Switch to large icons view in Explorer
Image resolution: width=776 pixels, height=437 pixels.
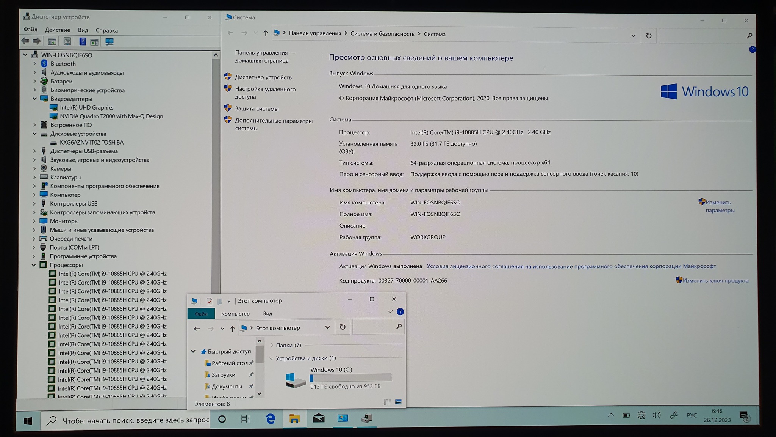(x=398, y=402)
